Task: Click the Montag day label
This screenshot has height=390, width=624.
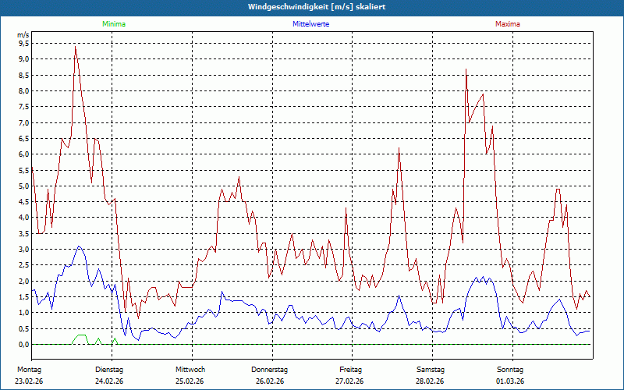Action: click(x=29, y=370)
